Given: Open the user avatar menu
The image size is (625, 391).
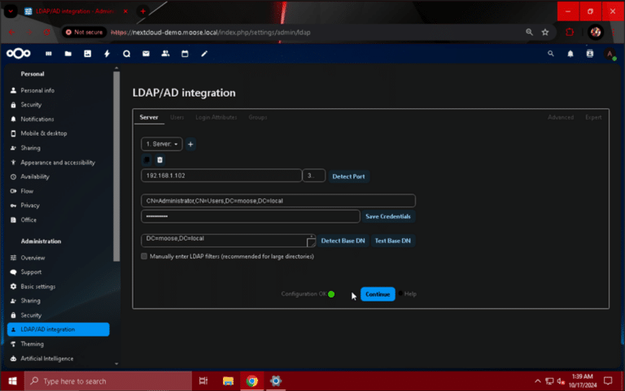Looking at the screenshot, I should [610, 54].
